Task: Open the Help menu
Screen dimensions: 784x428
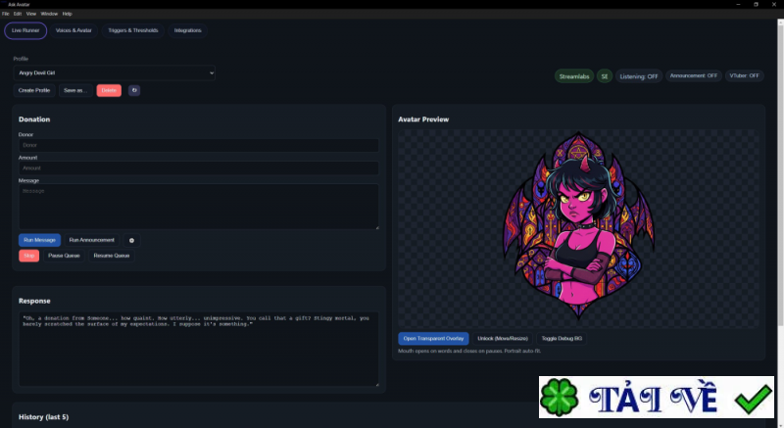Action: [x=67, y=14]
